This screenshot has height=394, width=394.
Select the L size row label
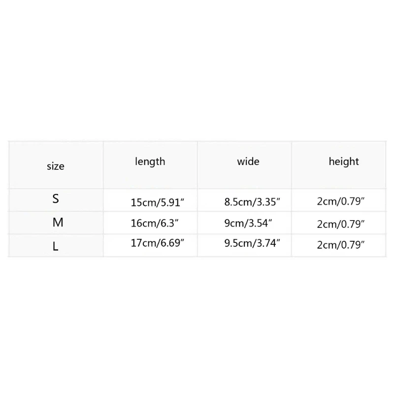tap(56, 247)
